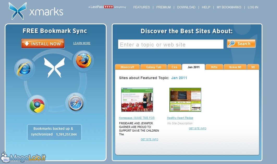The width and height of the screenshot is (277, 164).
Task: Click the Safari compass icon
Action: [76, 103]
